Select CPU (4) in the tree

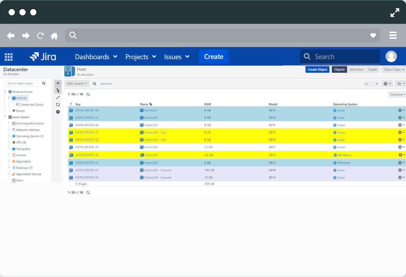(21, 143)
